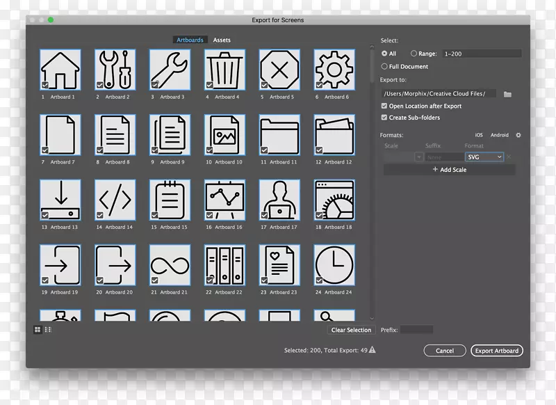Click the Android format preset

tap(499, 135)
